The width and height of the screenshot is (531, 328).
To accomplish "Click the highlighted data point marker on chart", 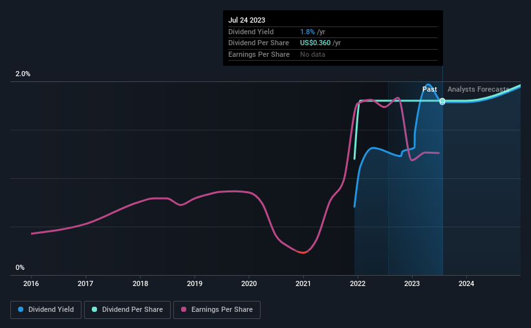I will tap(442, 101).
